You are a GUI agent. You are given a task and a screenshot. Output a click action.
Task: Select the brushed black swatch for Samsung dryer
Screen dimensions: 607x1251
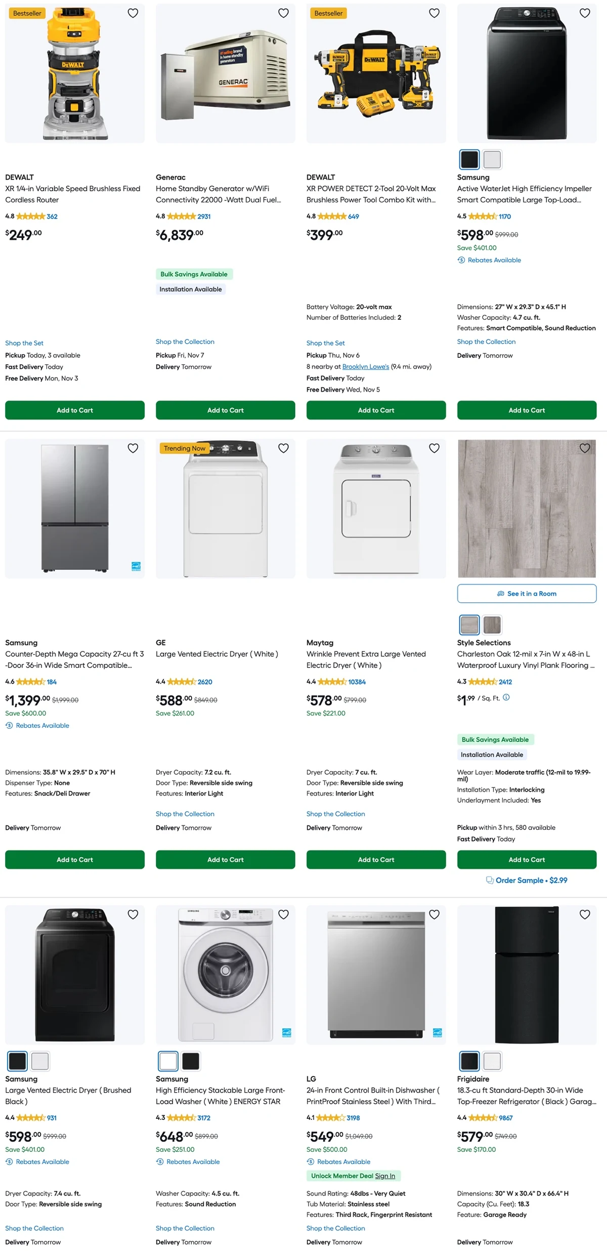17,1061
